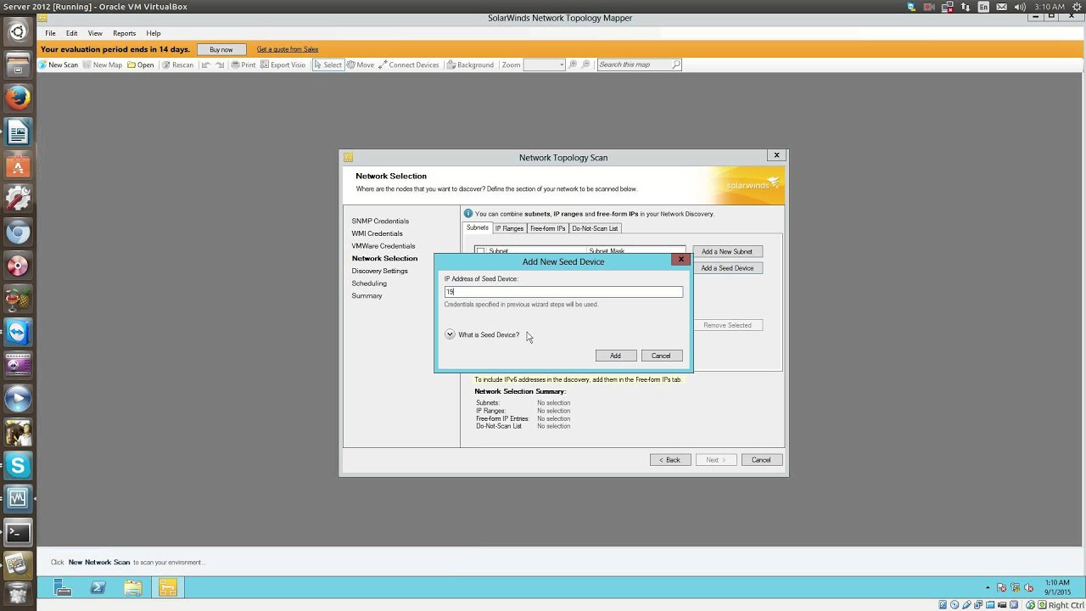Open File Explorer from Windows taskbar
Screen dimensions: 1086x611
(132, 587)
